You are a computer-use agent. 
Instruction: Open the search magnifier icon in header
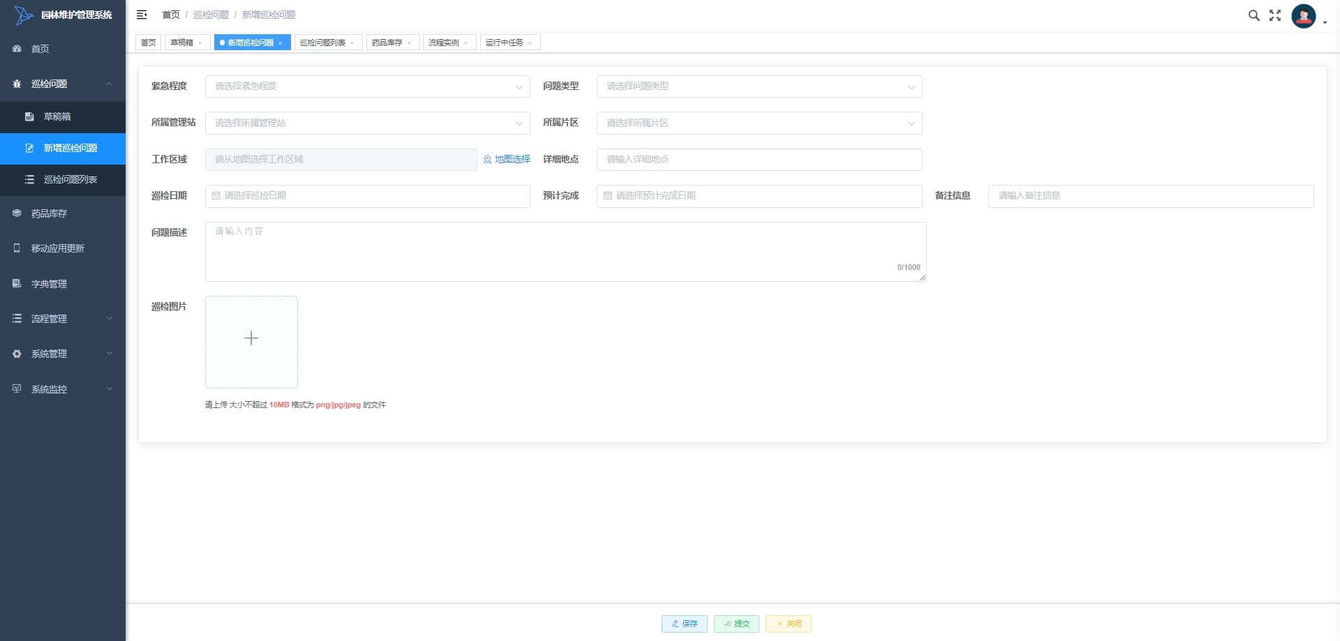[1253, 15]
